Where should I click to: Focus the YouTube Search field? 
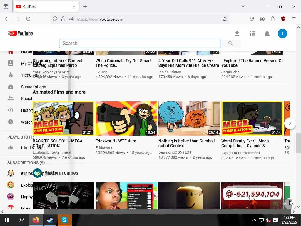pos(140,43)
